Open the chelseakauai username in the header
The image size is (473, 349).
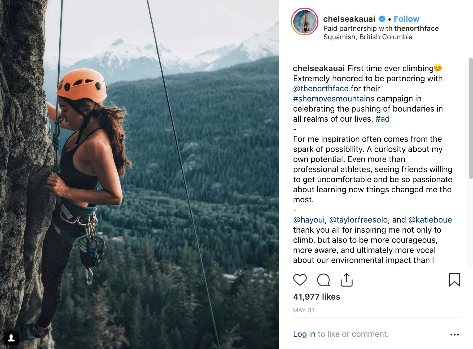click(349, 19)
